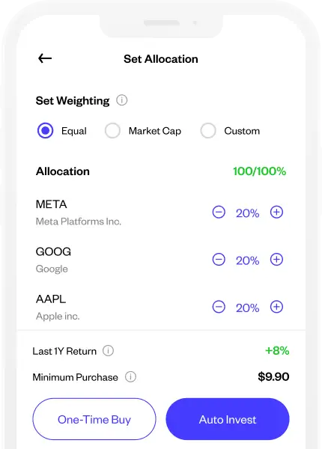Increase AAPL allocation with plus icon
The image size is (322, 449).
(x=276, y=307)
